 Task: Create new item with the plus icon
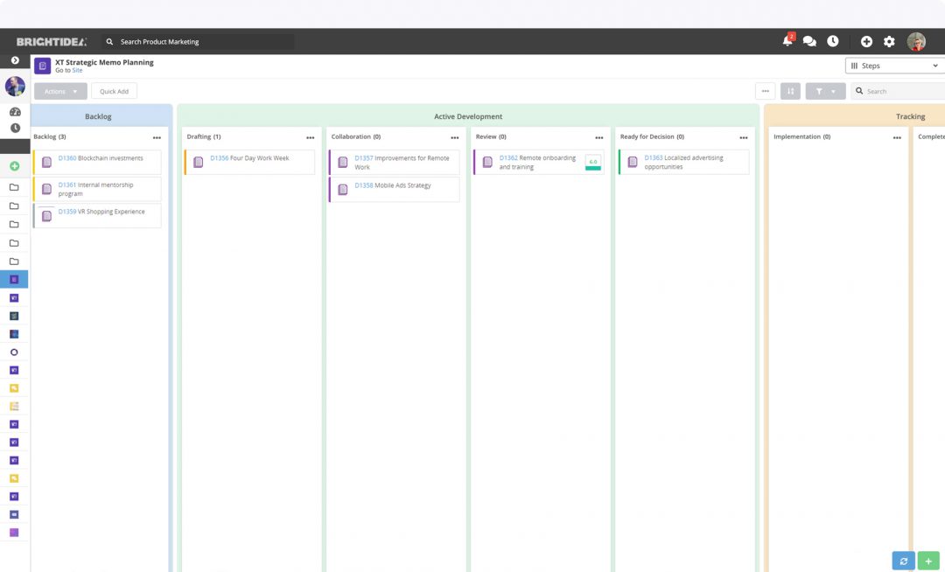pos(865,41)
